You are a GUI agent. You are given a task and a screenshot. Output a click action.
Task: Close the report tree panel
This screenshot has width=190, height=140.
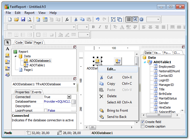(x=75, y=47)
